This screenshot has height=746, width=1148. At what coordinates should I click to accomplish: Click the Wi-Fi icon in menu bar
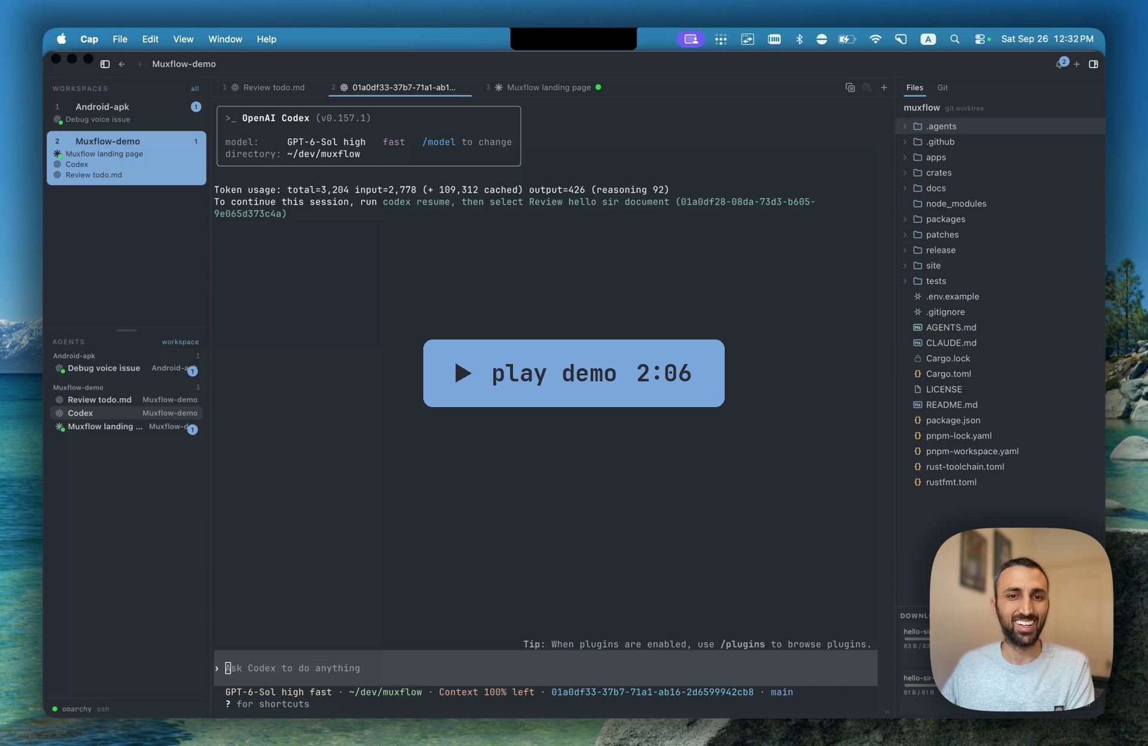pos(875,39)
